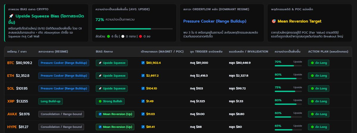Screen dimensions: 357x133
Task: Click the green dot indicator in the ratio legend
Action: (109, 36)
